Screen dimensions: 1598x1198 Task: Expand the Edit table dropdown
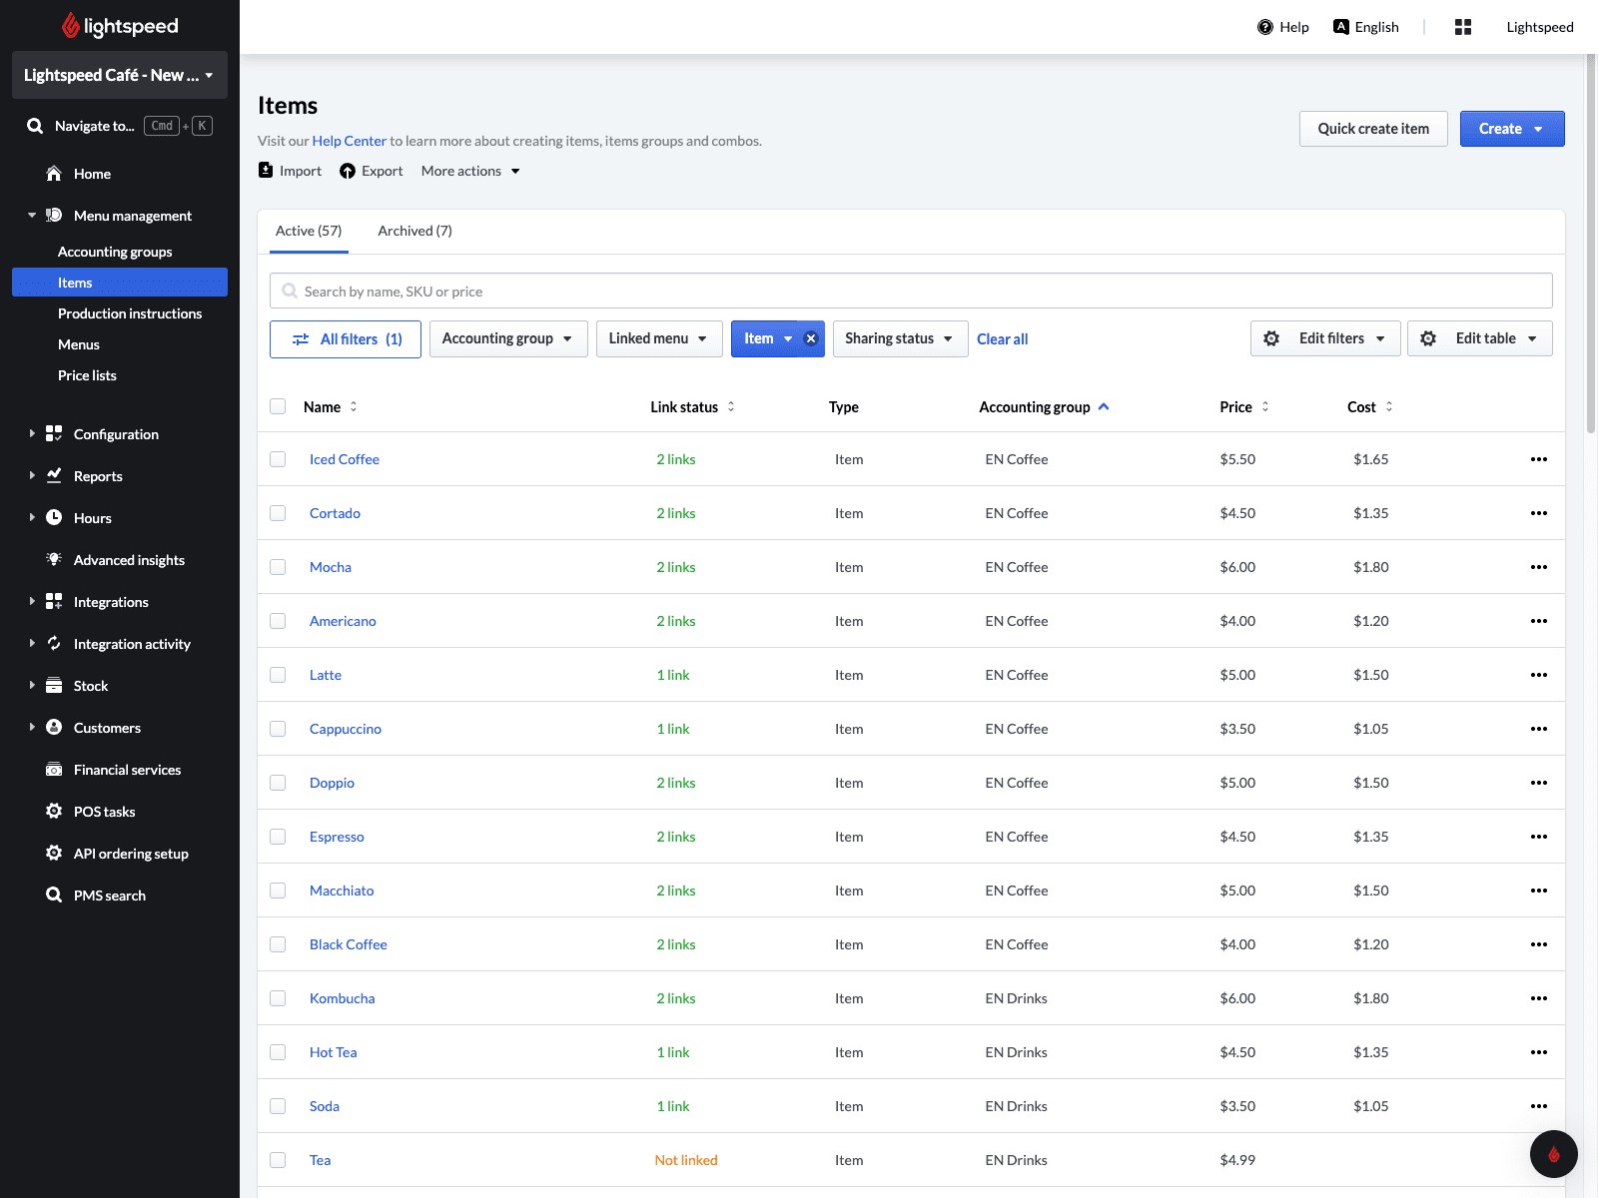pyautogui.click(x=1479, y=338)
